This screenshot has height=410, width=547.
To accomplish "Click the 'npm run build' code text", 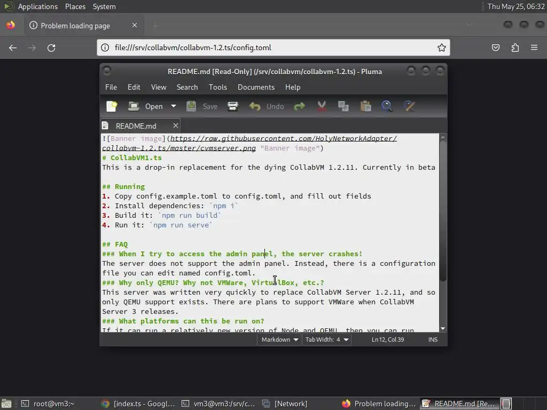I will coord(190,216).
